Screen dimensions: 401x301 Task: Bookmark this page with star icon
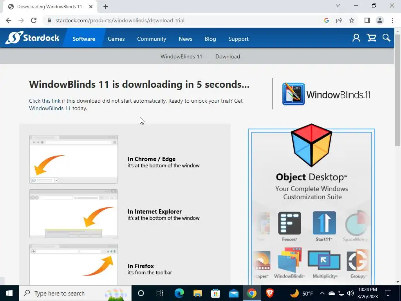point(352,20)
